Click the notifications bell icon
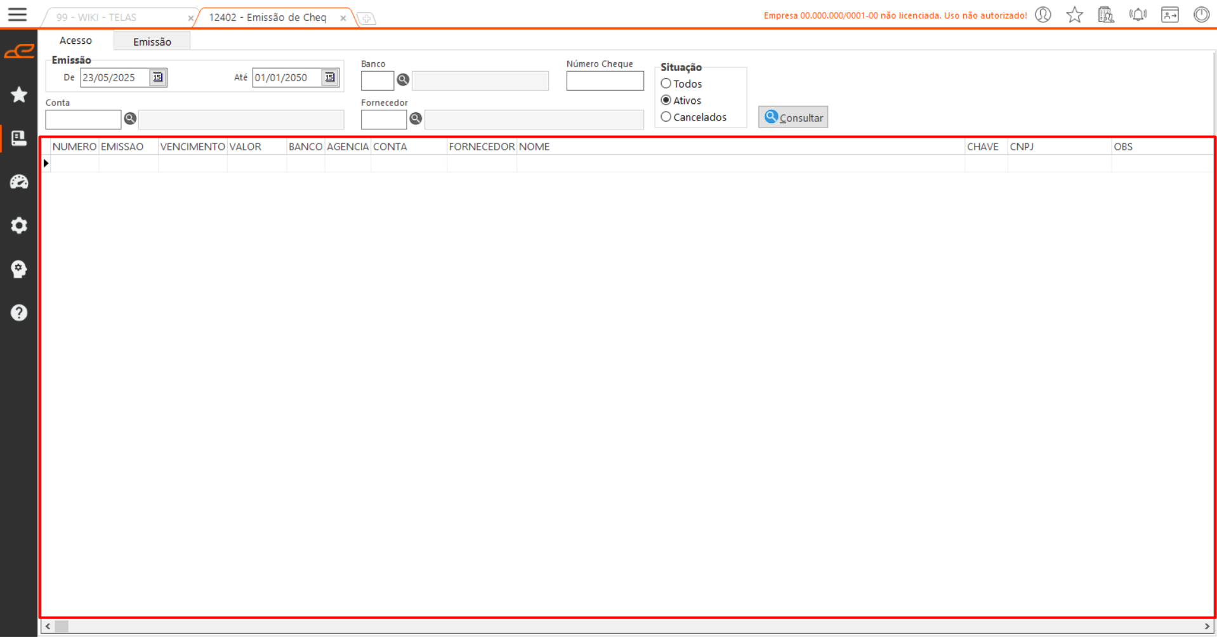Image resolution: width=1217 pixels, height=637 pixels. pos(1138,15)
